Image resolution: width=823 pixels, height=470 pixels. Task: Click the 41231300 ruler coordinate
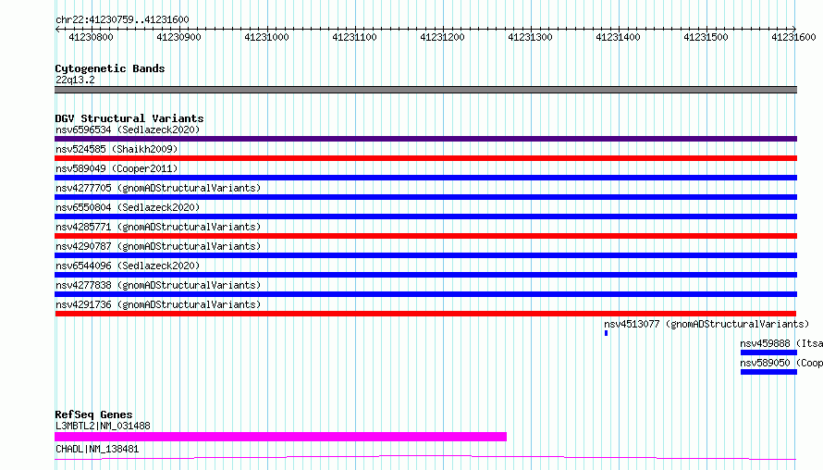tap(530, 37)
